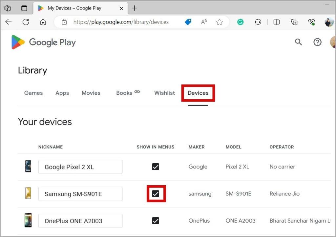Close the My Devices tab
The width and height of the screenshot is (336, 237).
(x=121, y=8)
